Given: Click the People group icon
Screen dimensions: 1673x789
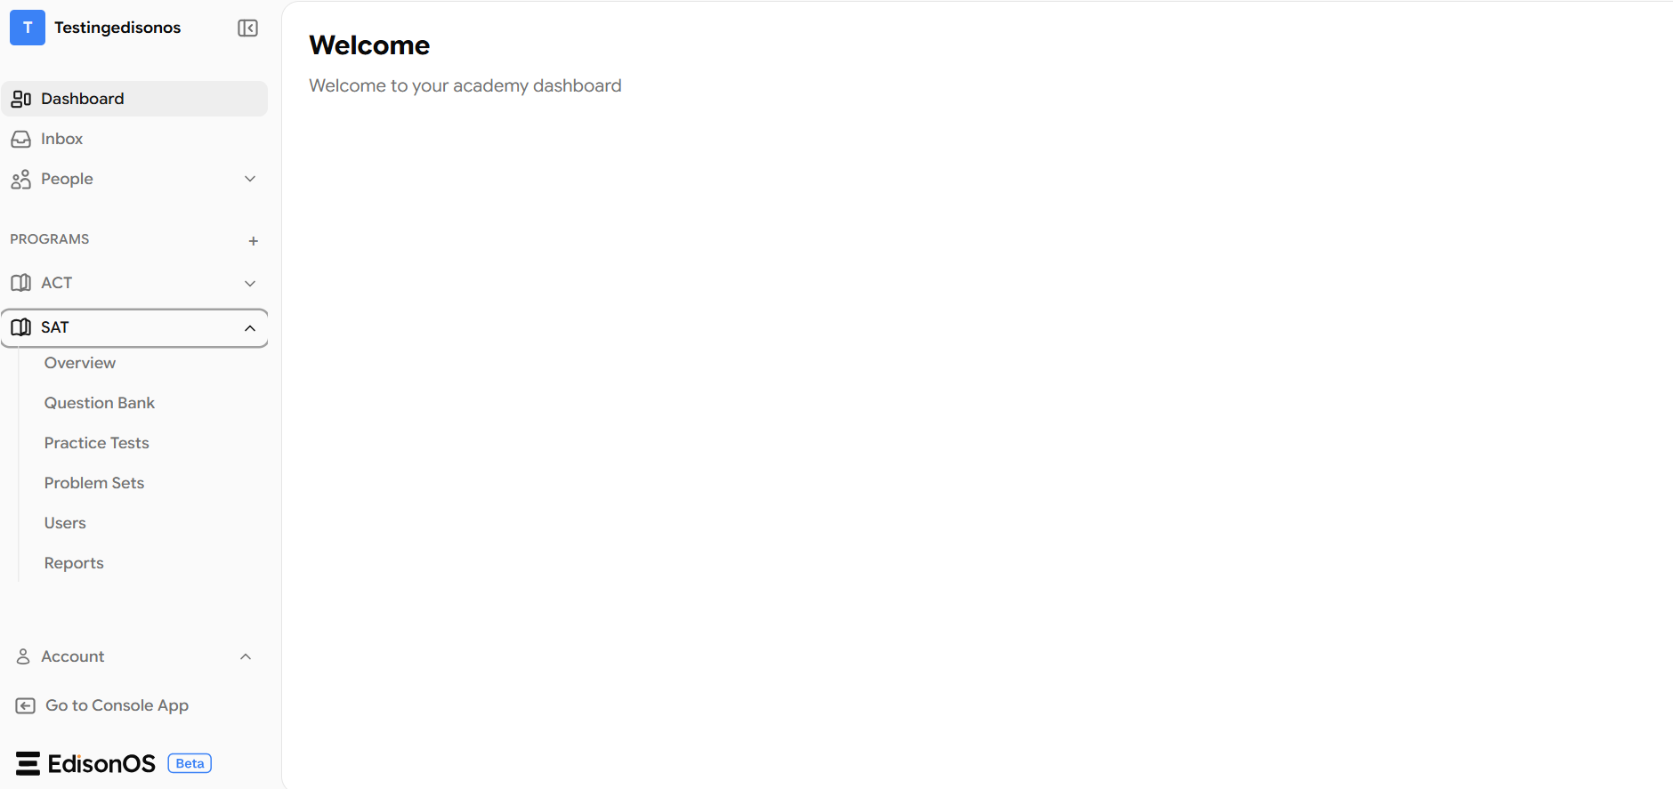Looking at the screenshot, I should (x=21, y=180).
